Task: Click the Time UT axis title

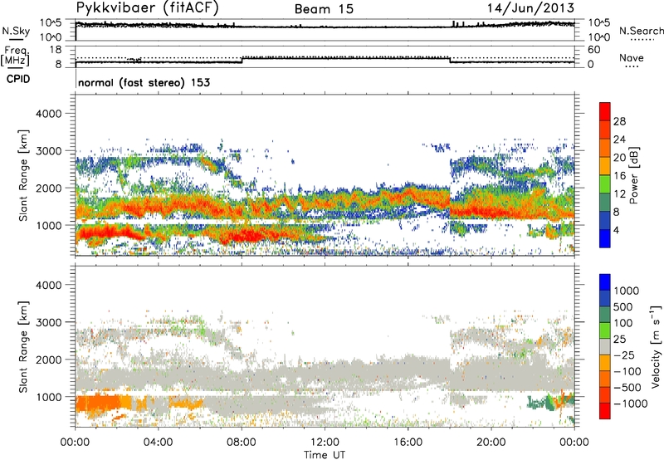Action: click(325, 455)
